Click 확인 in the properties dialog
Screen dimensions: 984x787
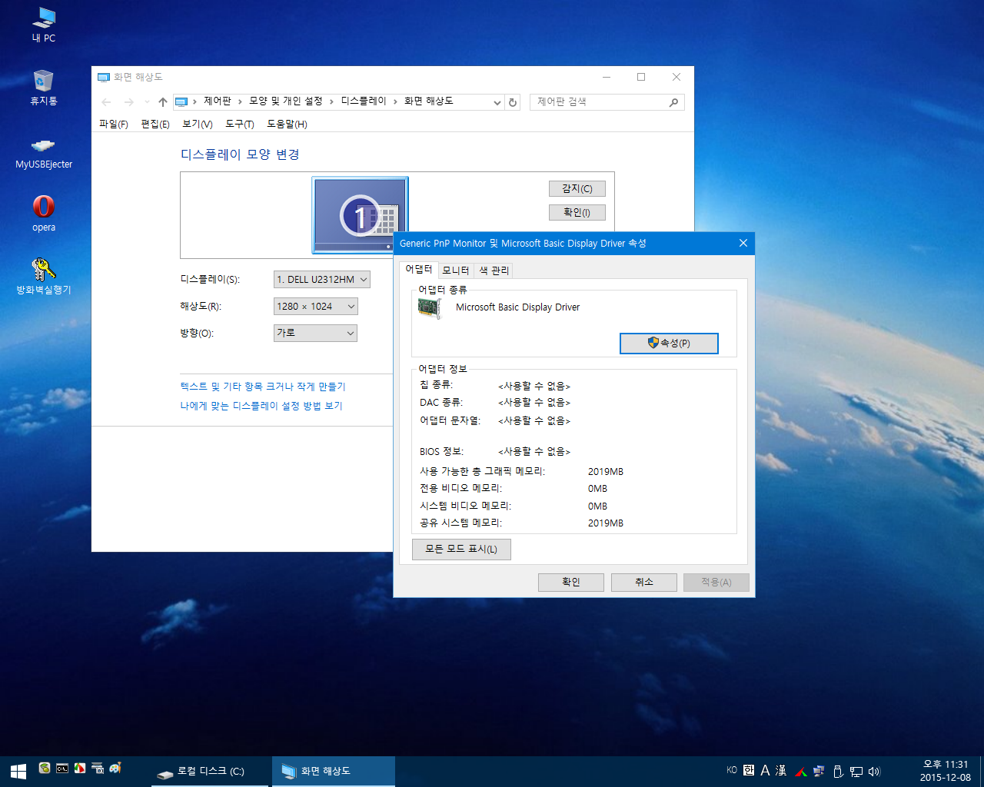point(571,582)
